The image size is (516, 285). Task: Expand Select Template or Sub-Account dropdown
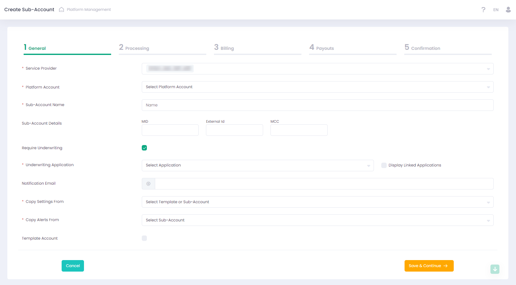317,202
